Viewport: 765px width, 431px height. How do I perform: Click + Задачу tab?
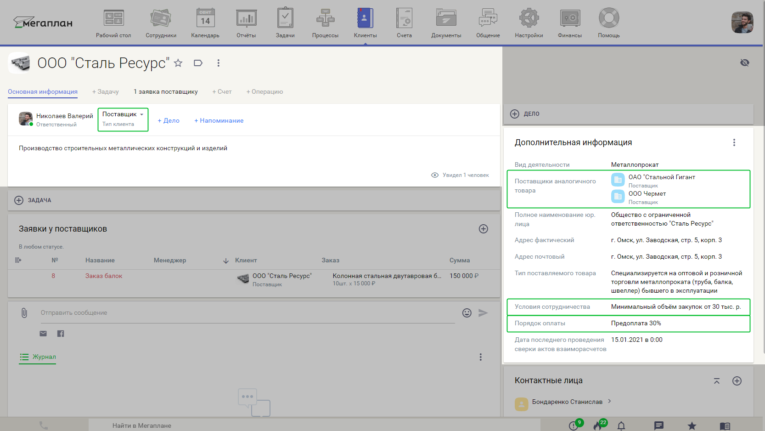click(x=105, y=91)
